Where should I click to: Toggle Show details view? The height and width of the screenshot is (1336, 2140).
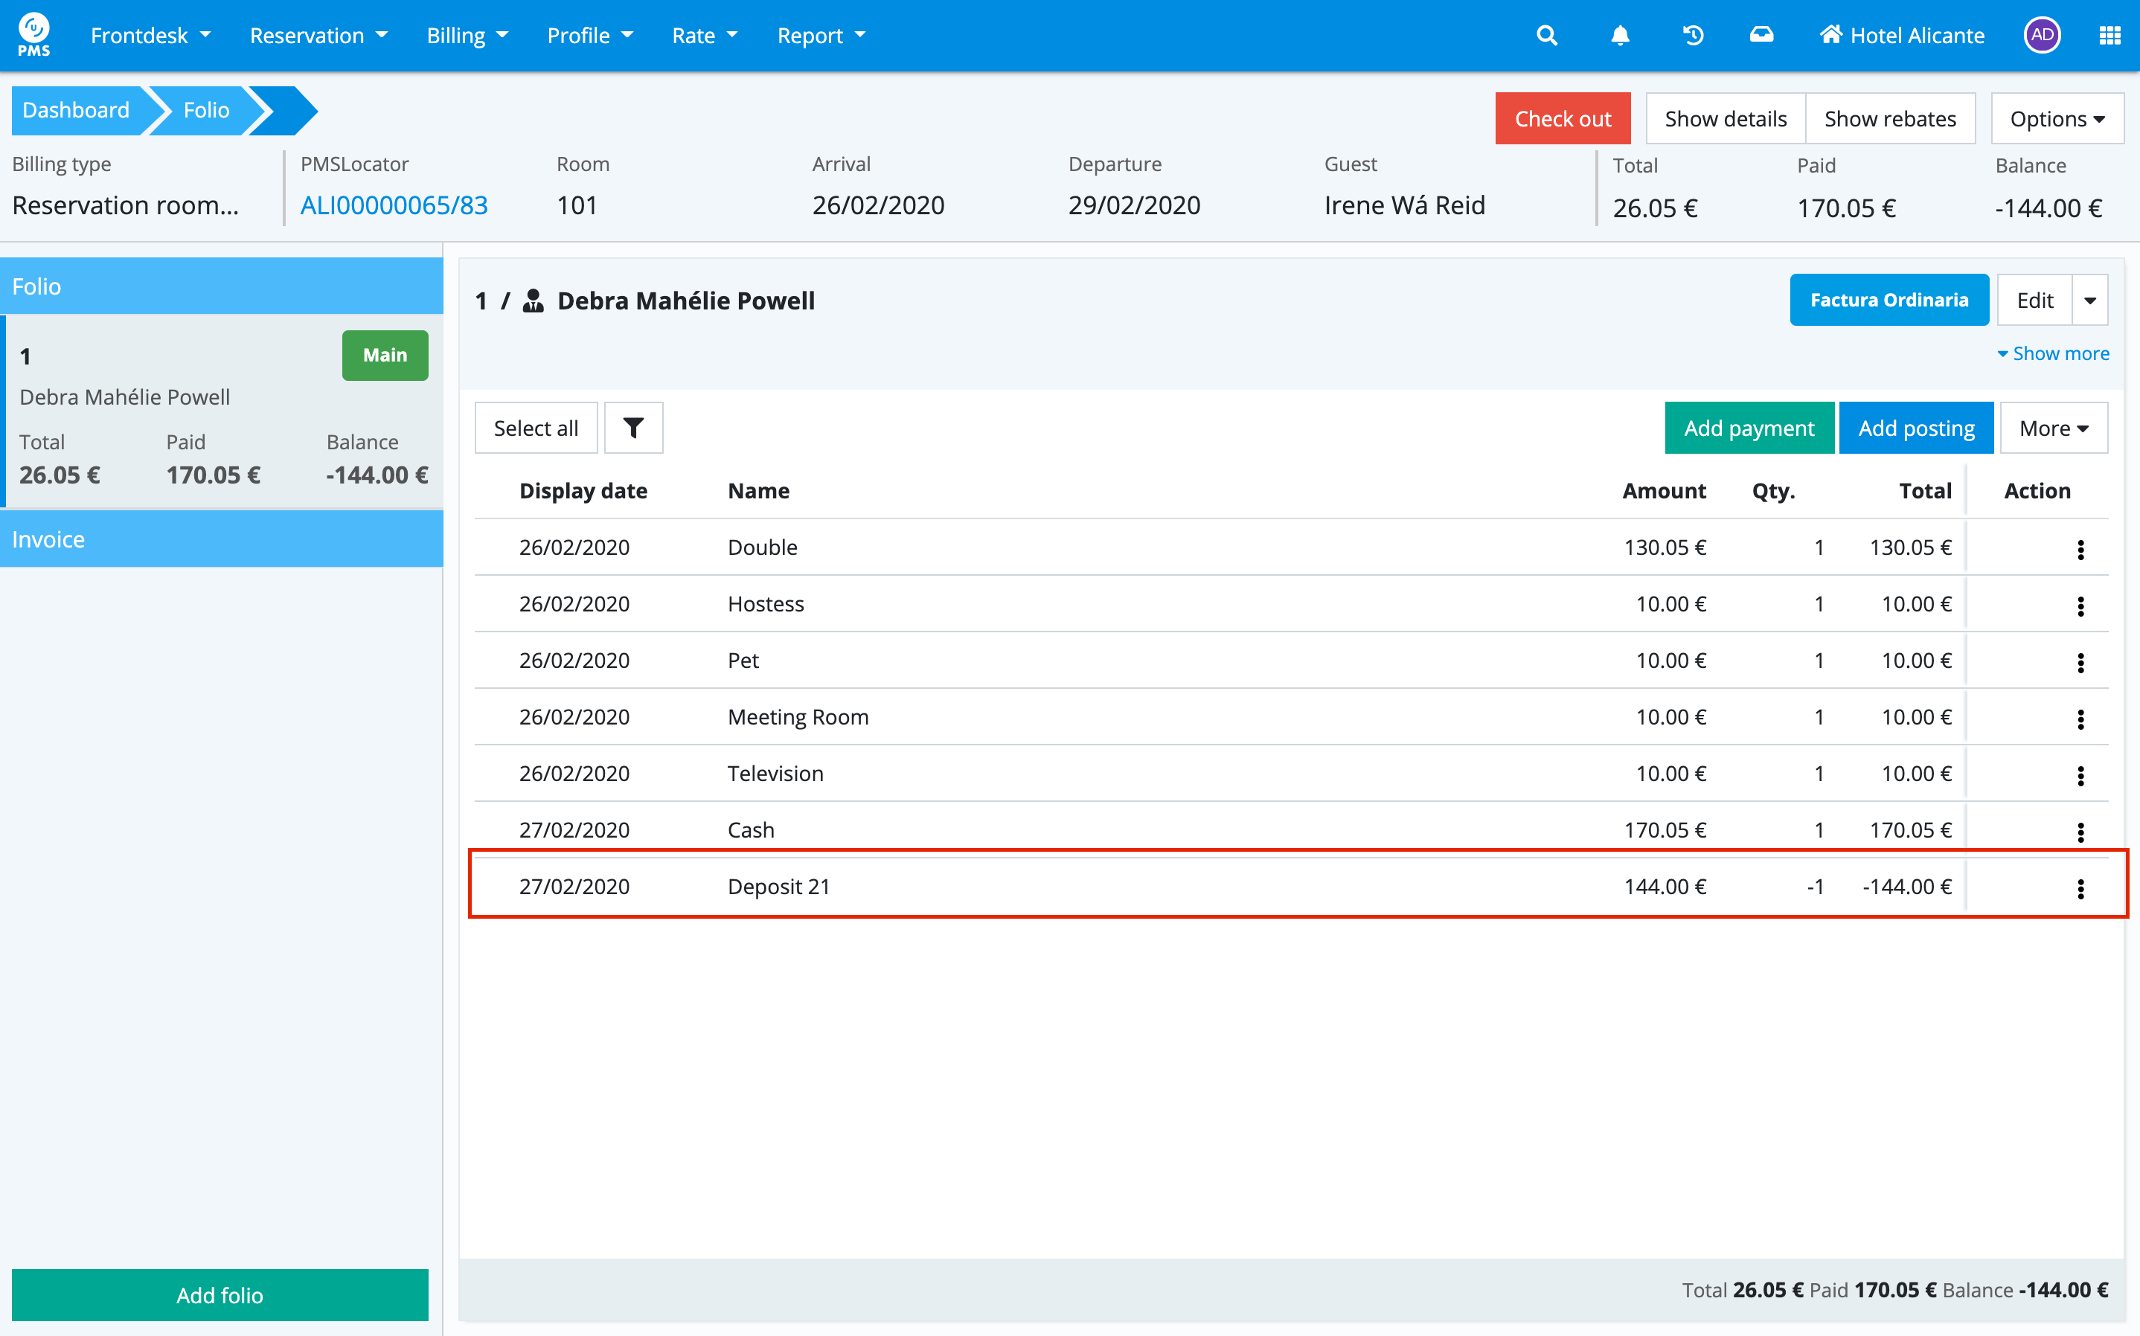click(x=1725, y=118)
